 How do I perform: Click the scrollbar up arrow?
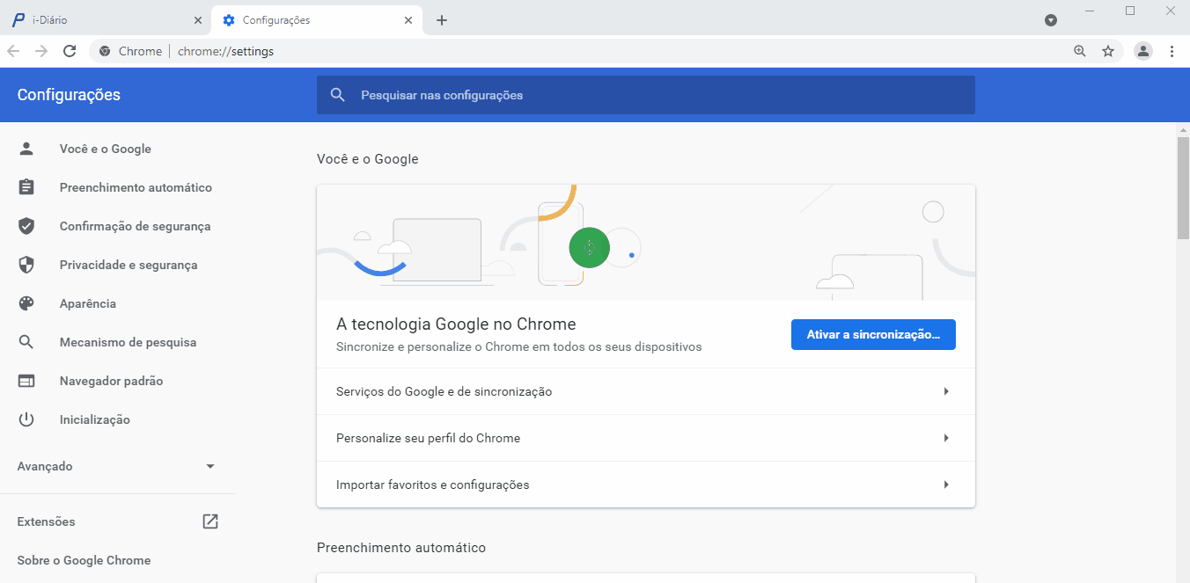[1183, 130]
